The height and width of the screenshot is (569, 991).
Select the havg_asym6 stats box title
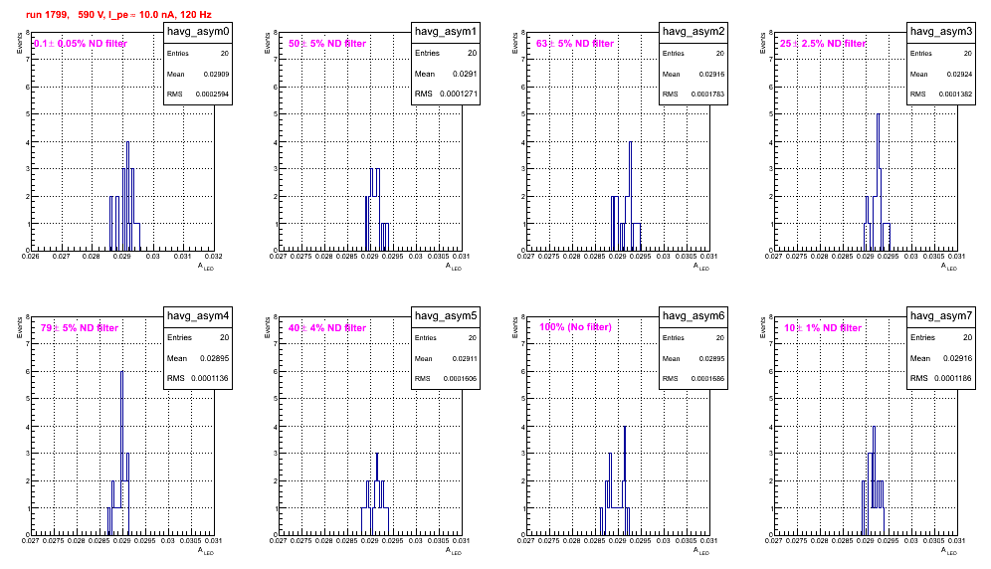pos(694,316)
